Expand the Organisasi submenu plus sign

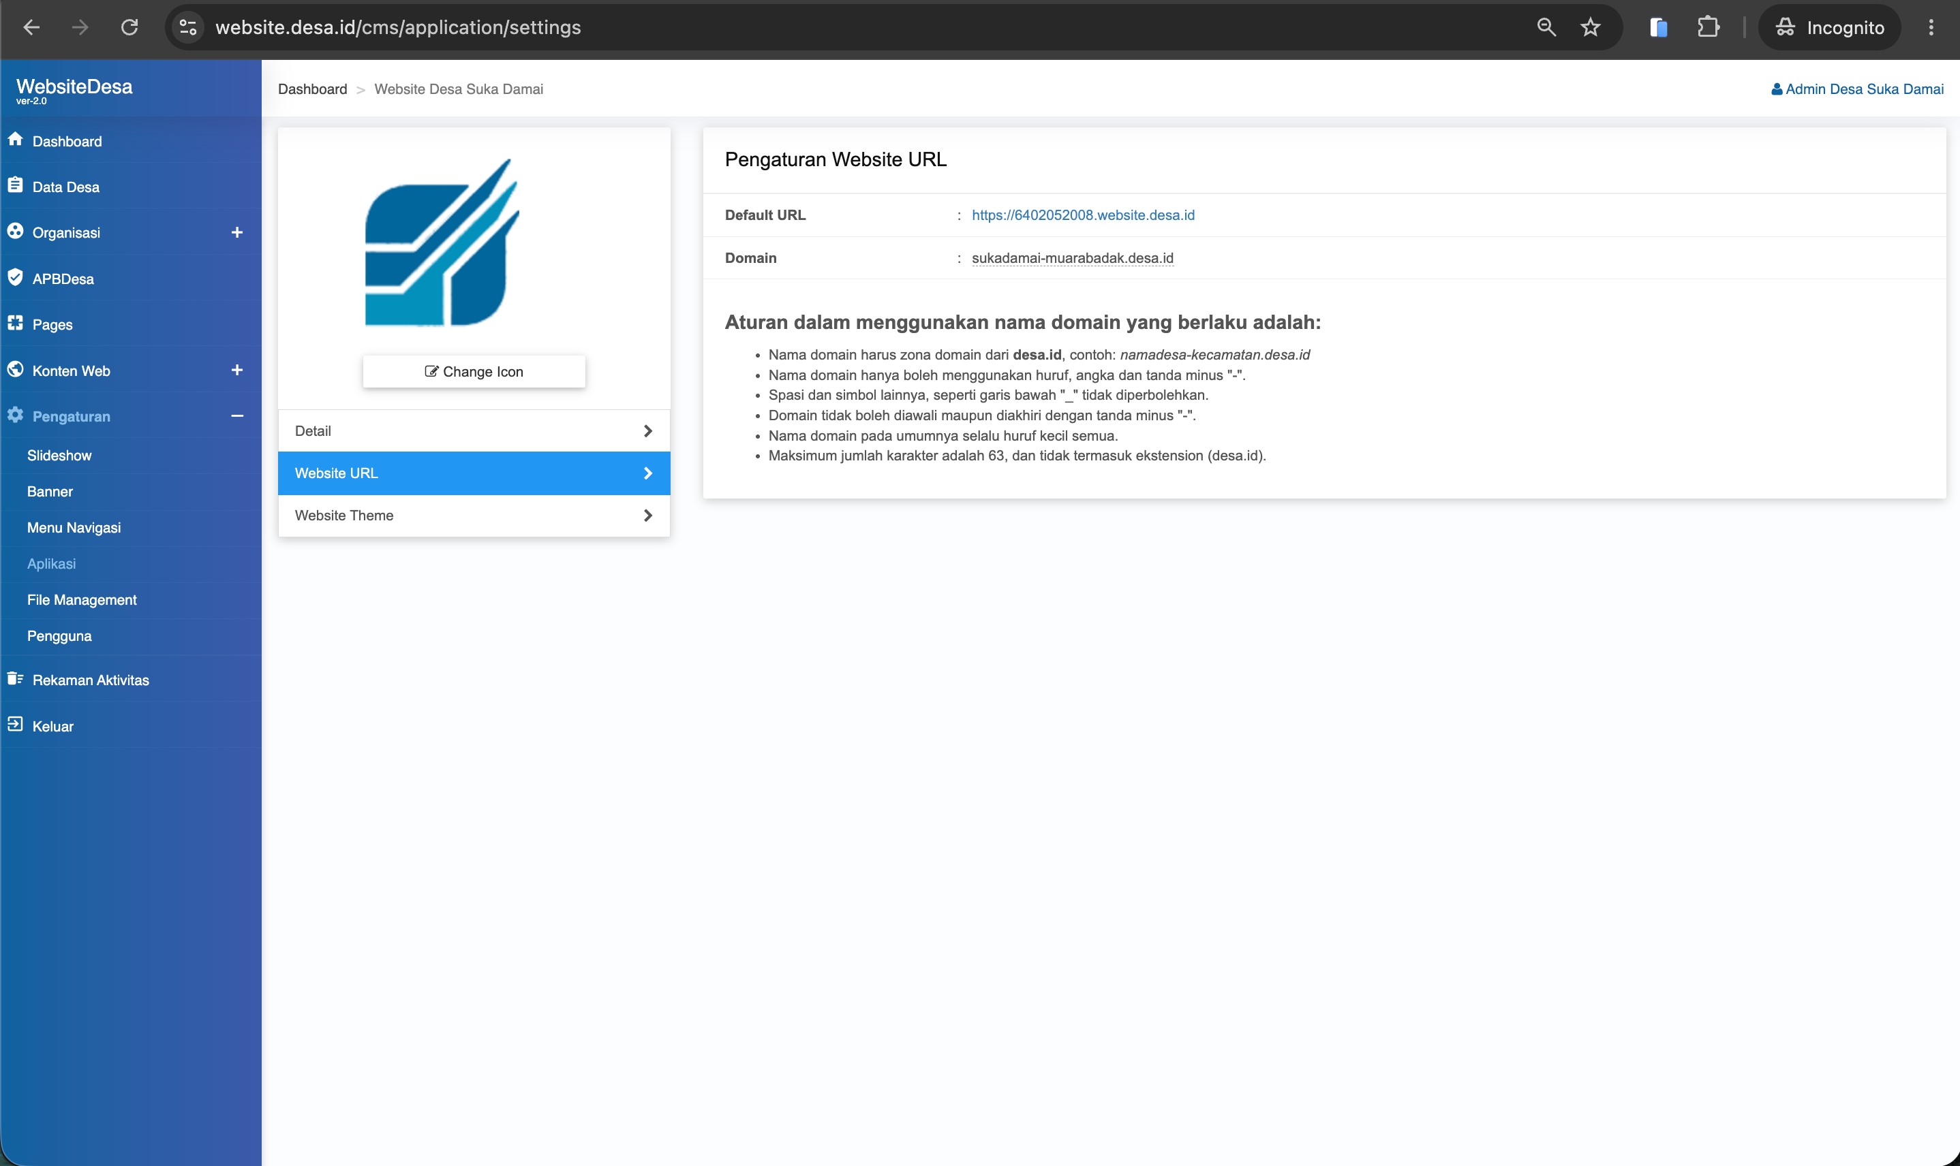point(236,232)
